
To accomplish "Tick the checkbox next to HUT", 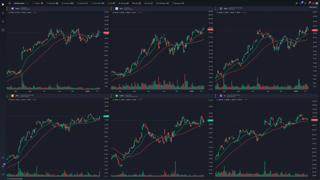I will tap(113, 8).
